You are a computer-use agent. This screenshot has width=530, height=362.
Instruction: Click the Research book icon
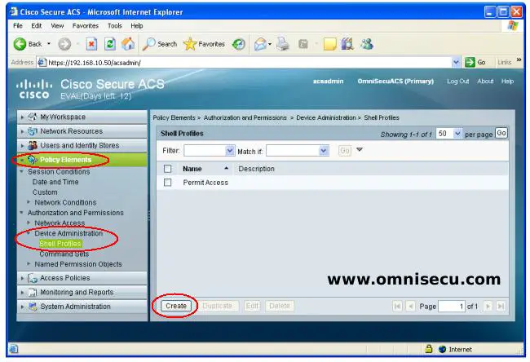(347, 44)
